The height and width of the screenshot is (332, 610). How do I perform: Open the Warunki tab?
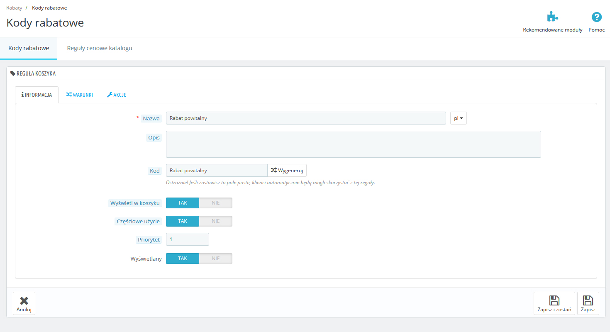point(79,95)
